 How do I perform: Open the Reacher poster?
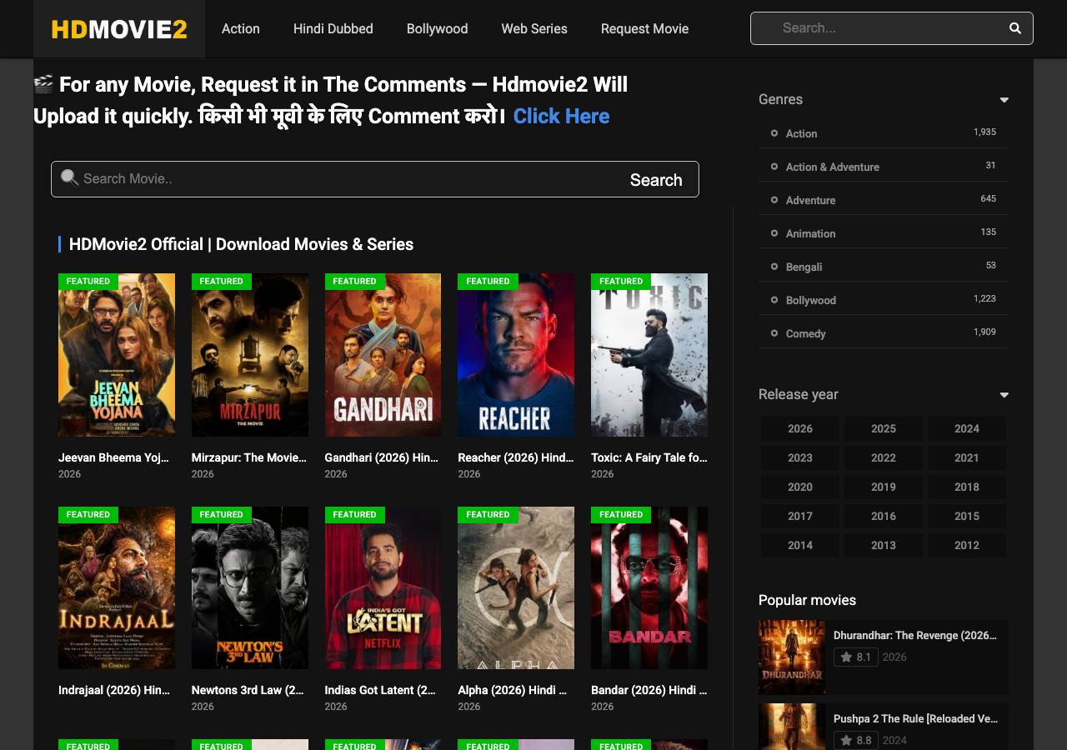point(516,355)
